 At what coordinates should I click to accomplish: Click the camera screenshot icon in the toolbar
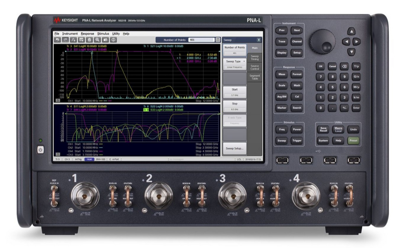tap(106, 40)
